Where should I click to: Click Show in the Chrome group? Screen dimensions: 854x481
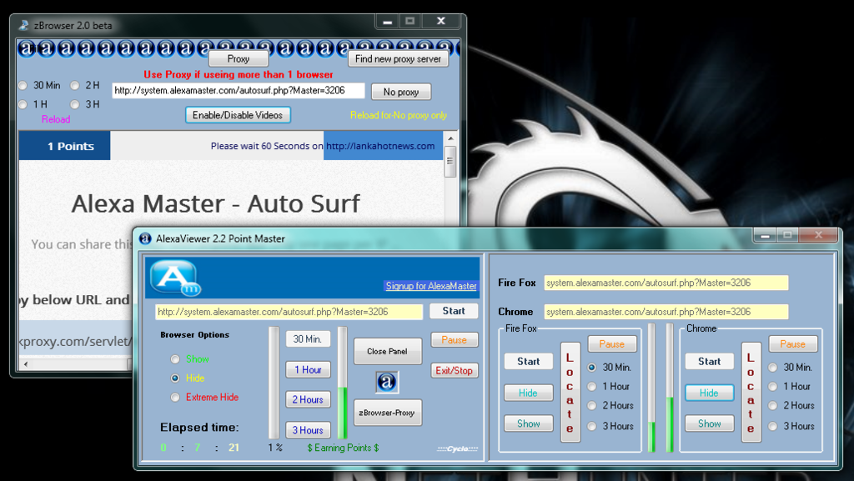[709, 423]
